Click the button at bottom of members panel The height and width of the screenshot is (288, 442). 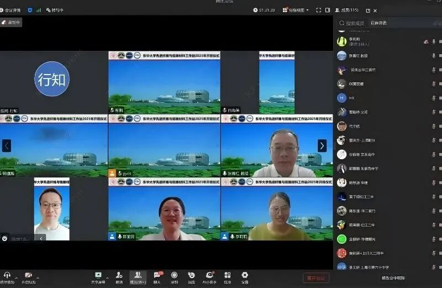pyautogui.click(x=393, y=278)
